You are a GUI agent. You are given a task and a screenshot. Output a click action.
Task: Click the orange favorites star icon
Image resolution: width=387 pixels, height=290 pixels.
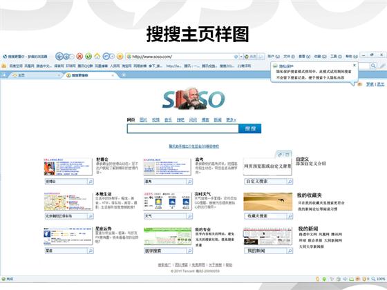click(x=120, y=57)
